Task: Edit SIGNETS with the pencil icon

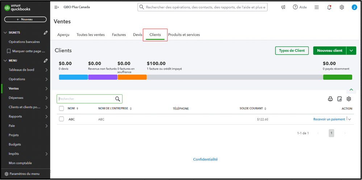Action: point(46,33)
